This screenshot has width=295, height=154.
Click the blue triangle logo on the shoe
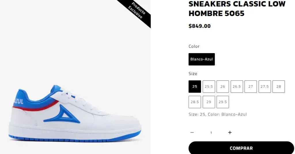62,114
